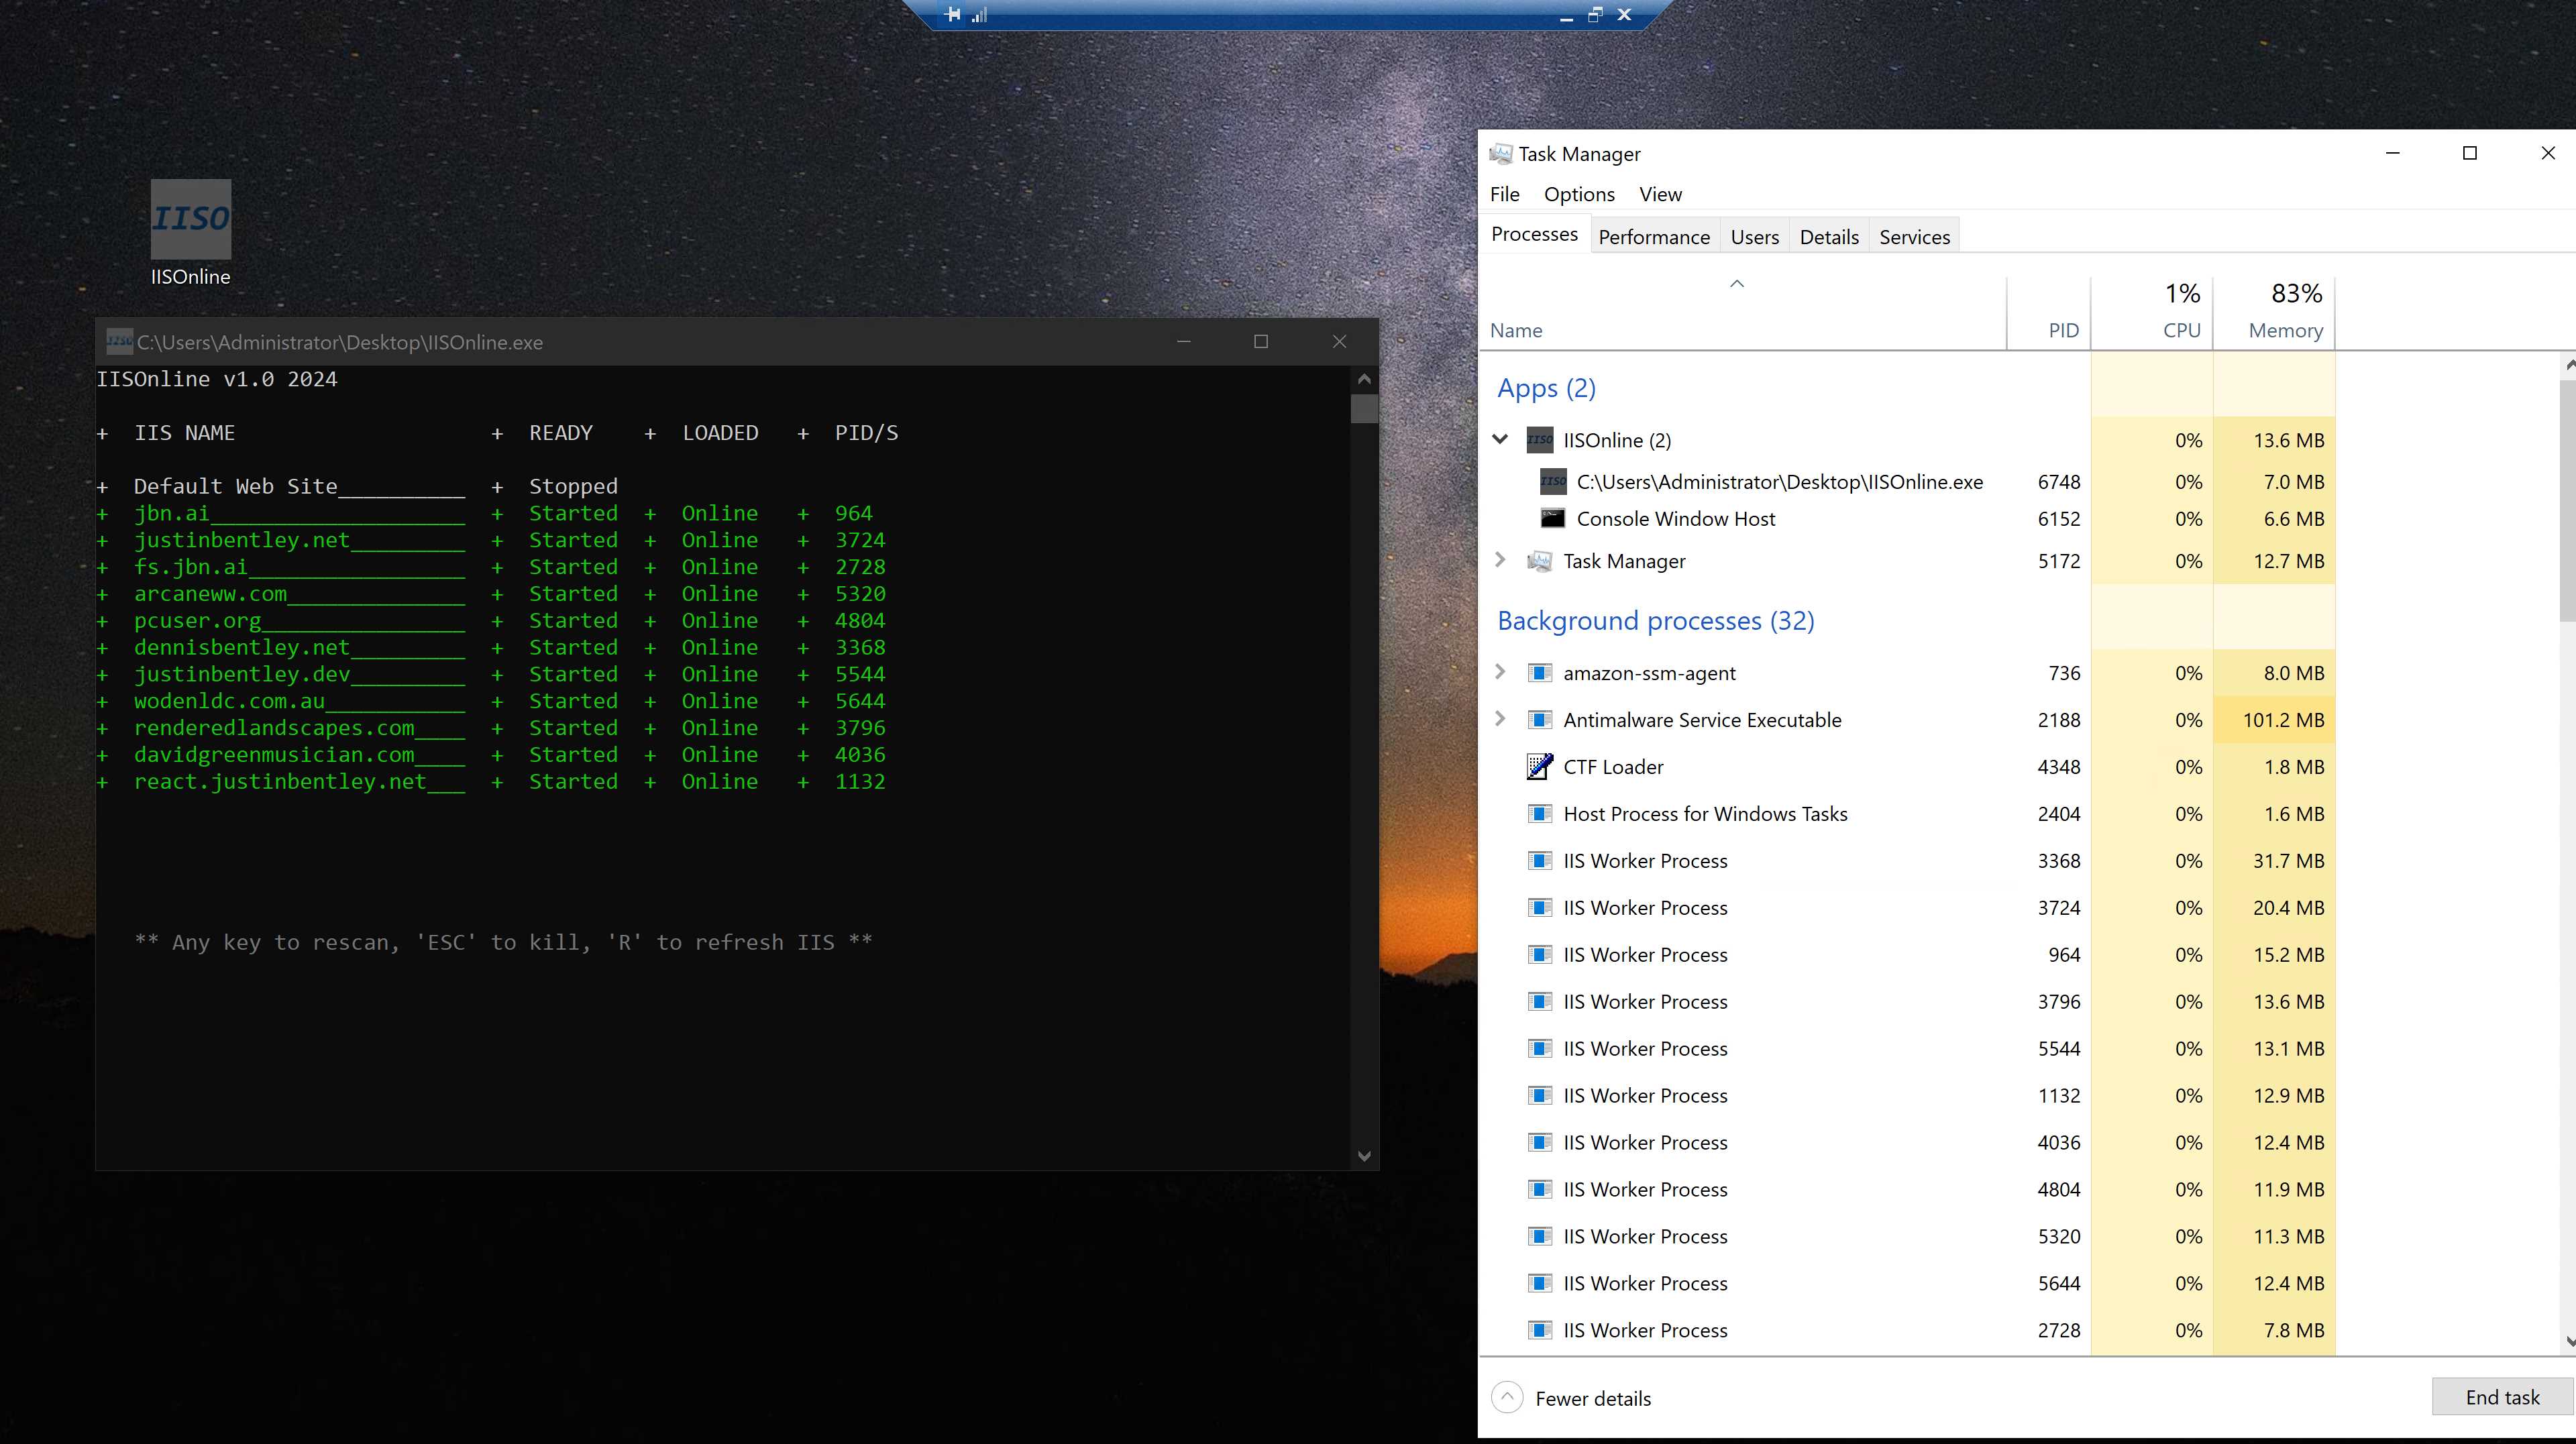Select the Performance tab in Task Manager

[1652, 235]
